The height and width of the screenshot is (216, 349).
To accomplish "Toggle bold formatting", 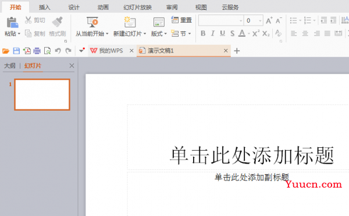I will coord(203,33).
